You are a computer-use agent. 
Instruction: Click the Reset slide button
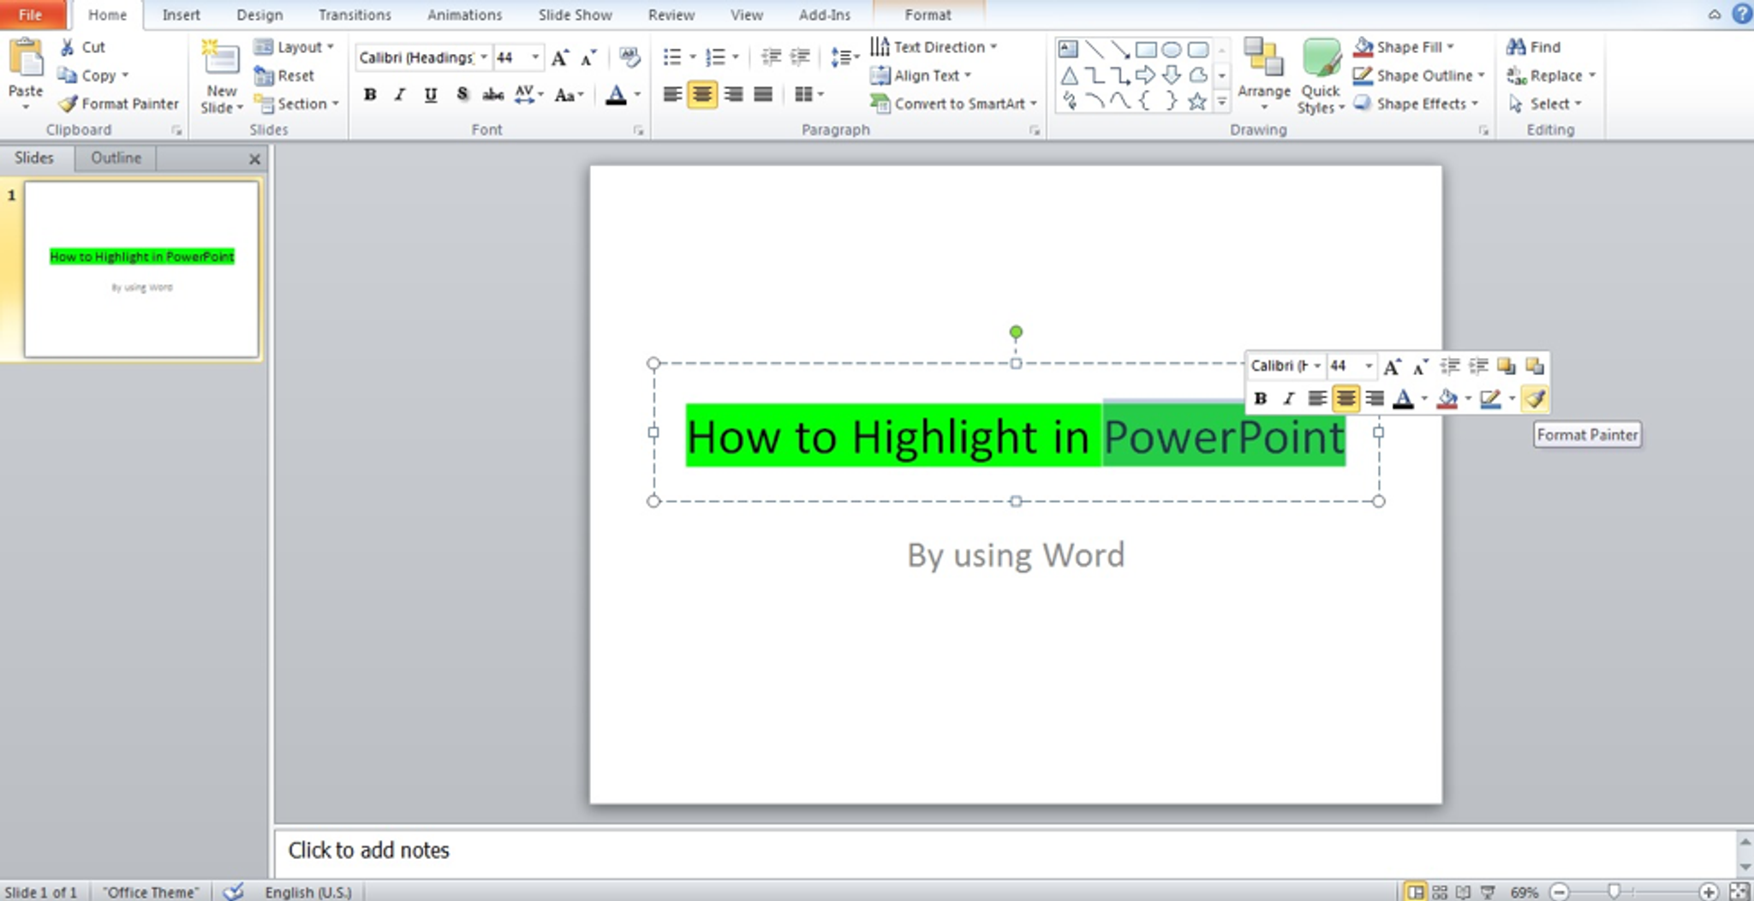tap(285, 76)
